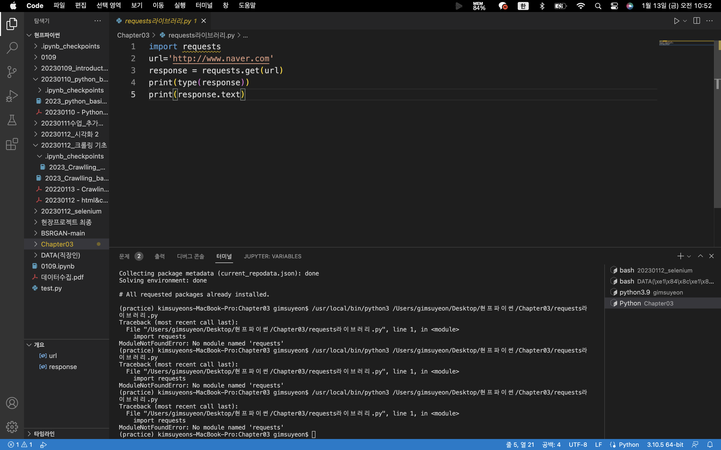Toggle Korean input source indicator
This screenshot has width=721, height=450.
click(523, 6)
